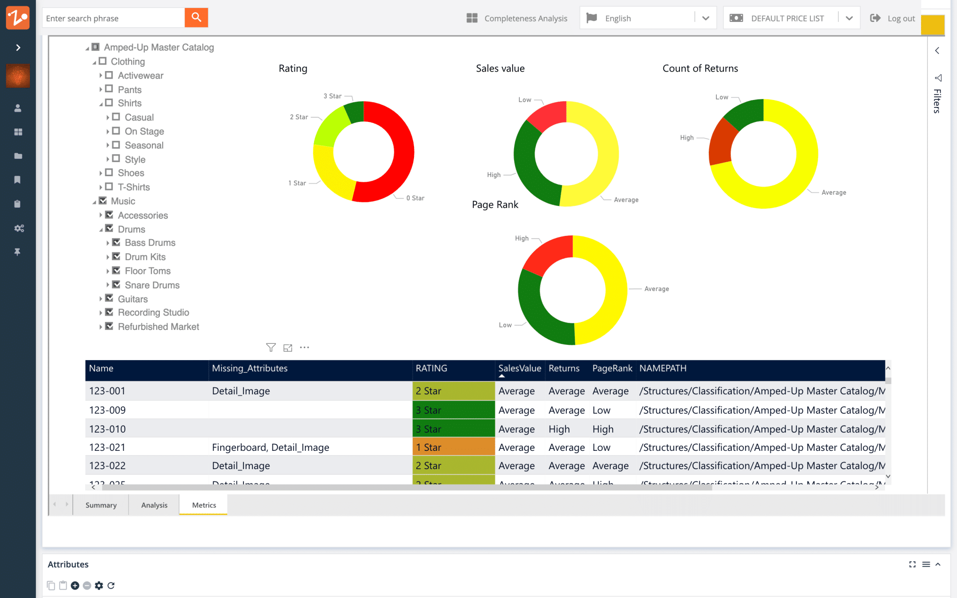The image size is (957, 598).
Task: Switch to the Analysis tab
Action: pyautogui.click(x=154, y=505)
